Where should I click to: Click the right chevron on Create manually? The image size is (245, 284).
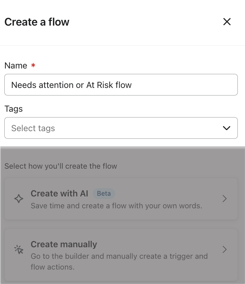point(224,249)
